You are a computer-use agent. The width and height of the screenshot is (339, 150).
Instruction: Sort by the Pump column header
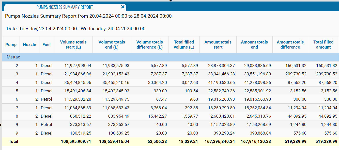click(11, 45)
